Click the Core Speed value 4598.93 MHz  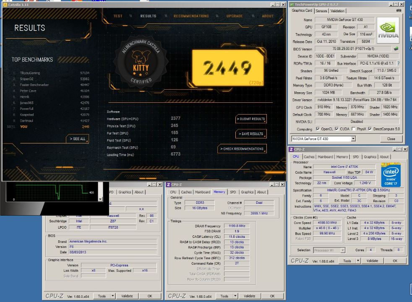[x=327, y=223]
